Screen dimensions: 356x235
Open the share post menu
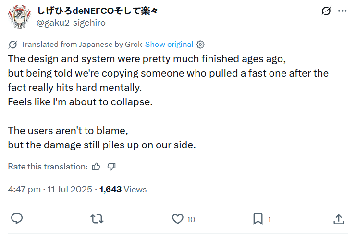pyautogui.click(x=338, y=219)
